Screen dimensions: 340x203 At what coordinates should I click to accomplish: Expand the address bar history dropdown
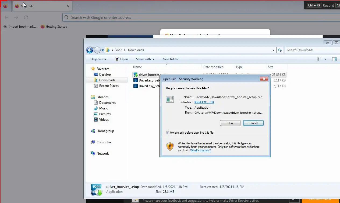coord(274,50)
